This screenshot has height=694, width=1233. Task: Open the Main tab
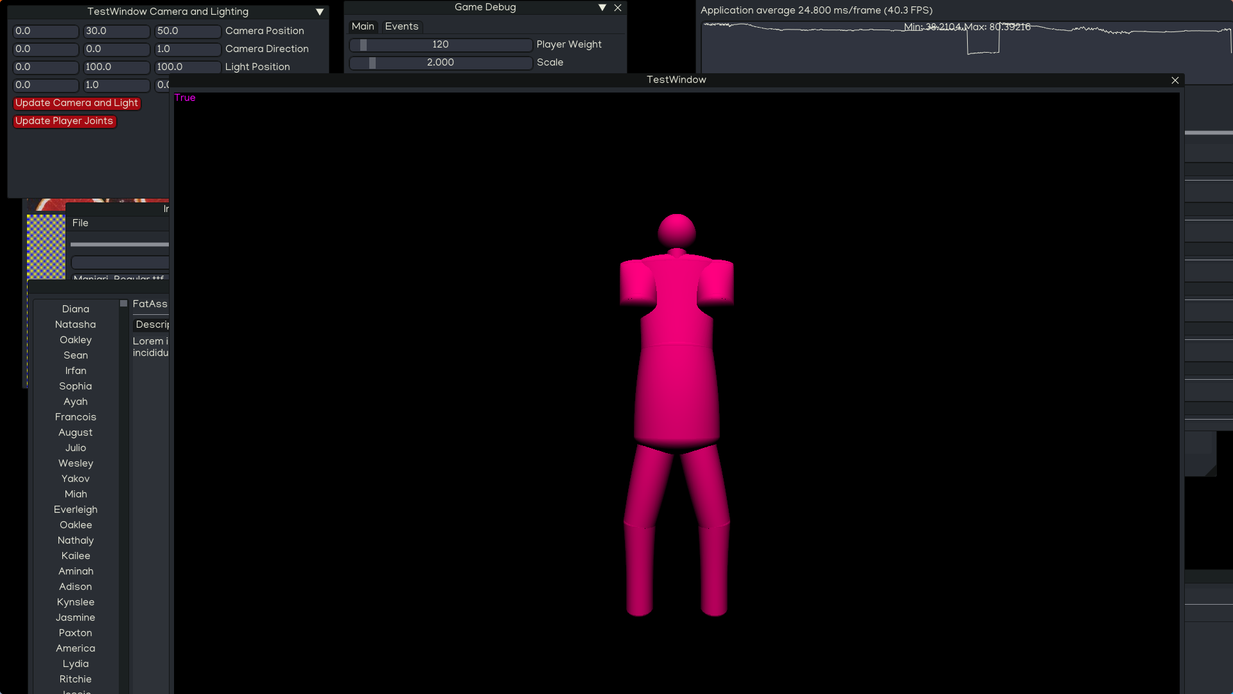(362, 26)
